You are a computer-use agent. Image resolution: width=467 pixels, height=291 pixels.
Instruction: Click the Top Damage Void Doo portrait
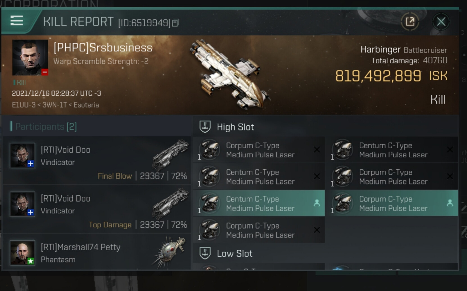(x=22, y=204)
